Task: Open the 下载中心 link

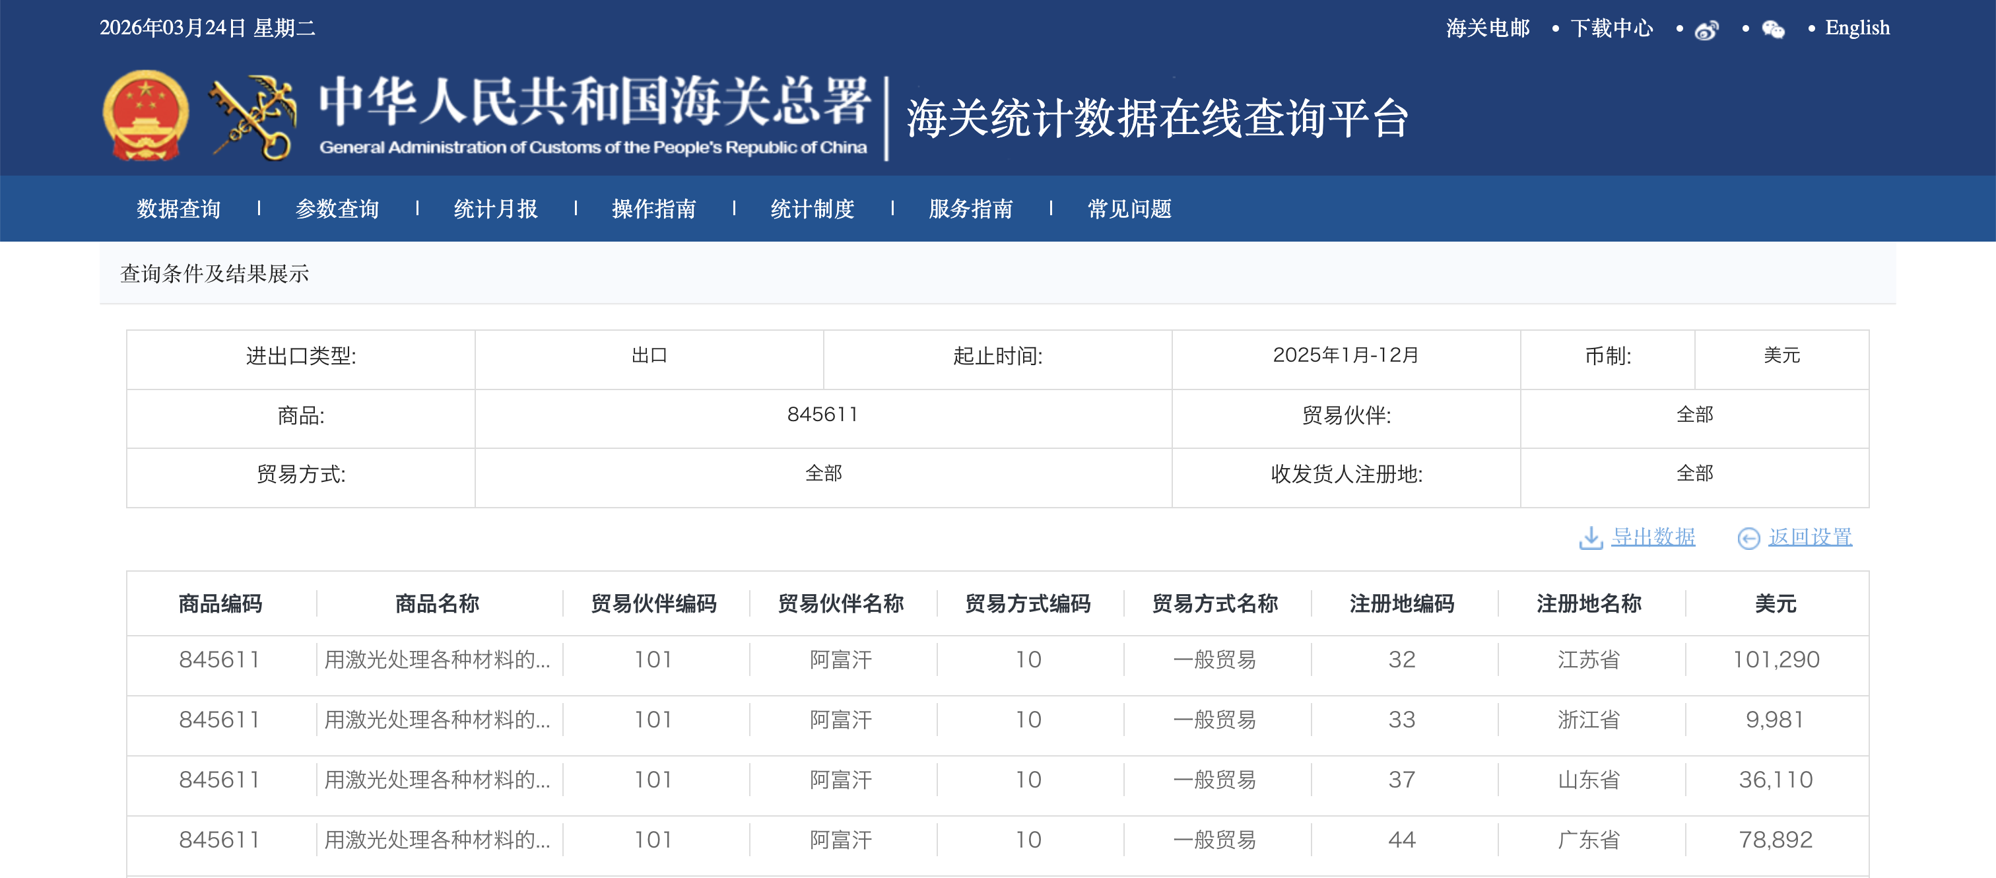Action: coord(1612,28)
